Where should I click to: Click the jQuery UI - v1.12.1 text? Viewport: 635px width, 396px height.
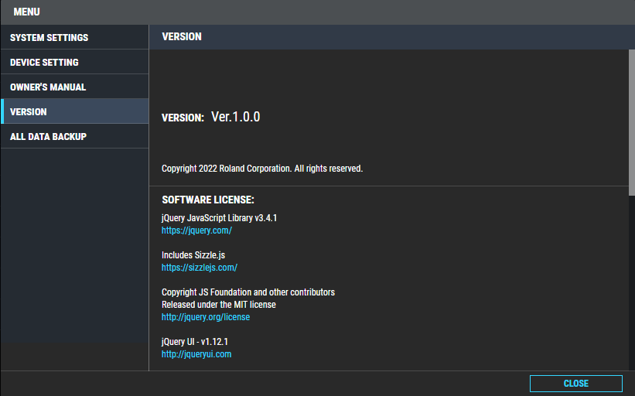point(195,342)
